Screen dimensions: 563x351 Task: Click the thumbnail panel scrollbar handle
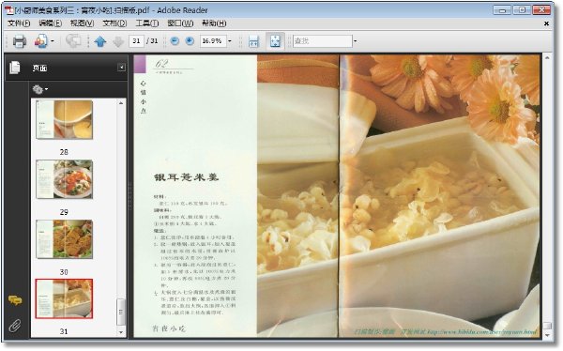(x=121, y=312)
